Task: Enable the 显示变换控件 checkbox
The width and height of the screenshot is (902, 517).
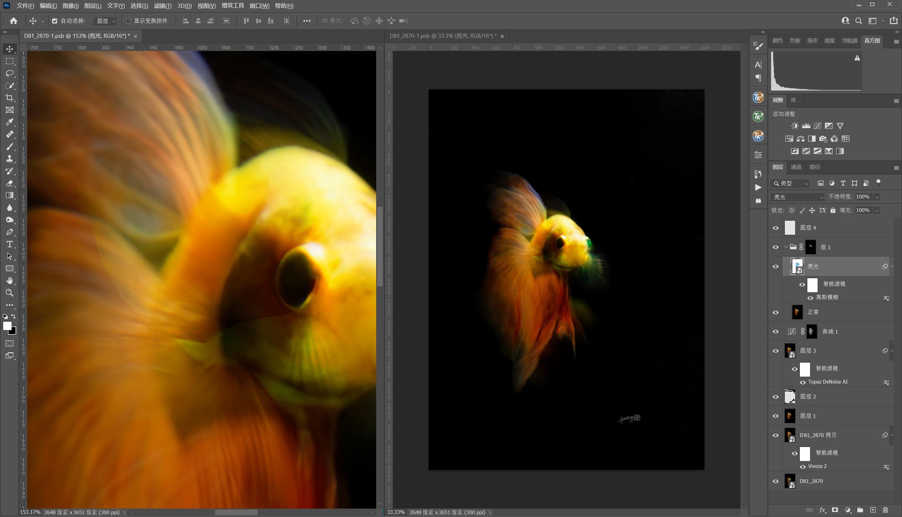Action: [x=128, y=21]
